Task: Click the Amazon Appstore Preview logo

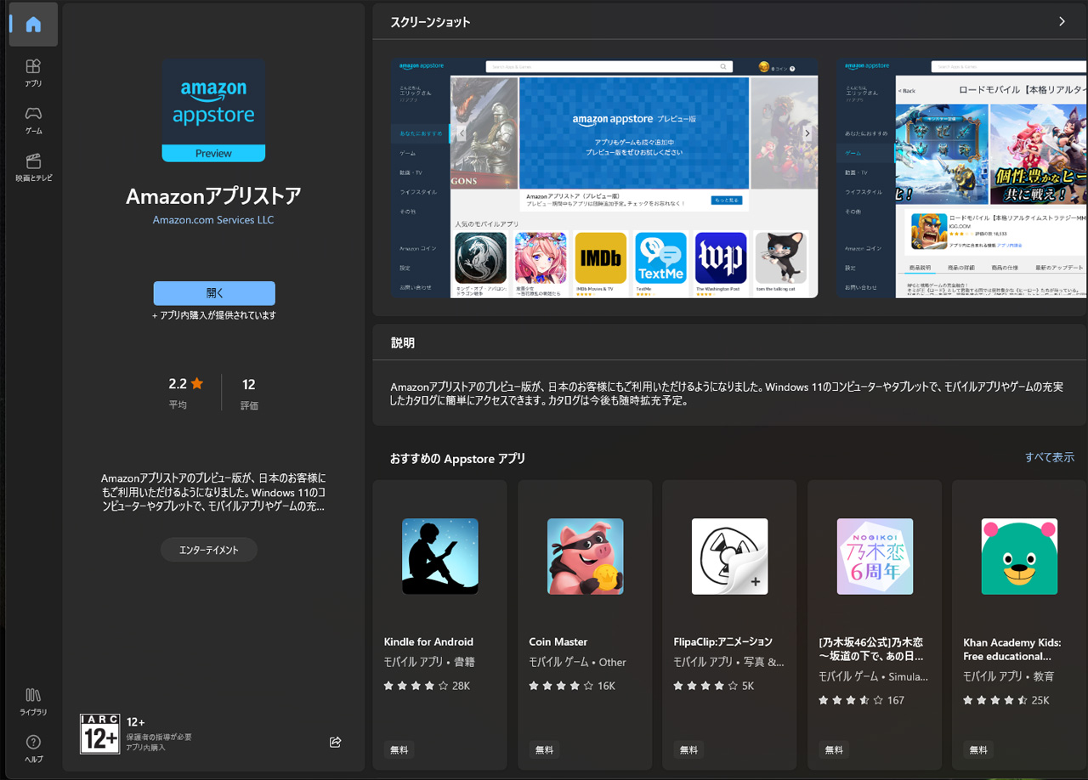Action: pos(213,110)
